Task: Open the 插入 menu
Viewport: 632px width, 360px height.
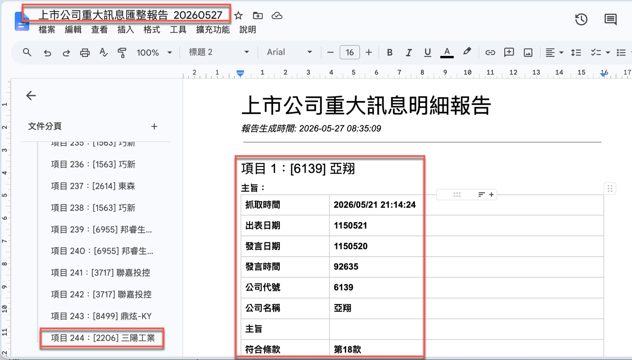Action: [125, 30]
